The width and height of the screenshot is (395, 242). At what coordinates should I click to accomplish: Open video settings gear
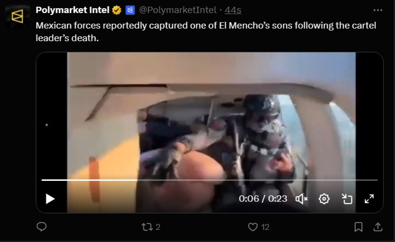tap(324, 199)
